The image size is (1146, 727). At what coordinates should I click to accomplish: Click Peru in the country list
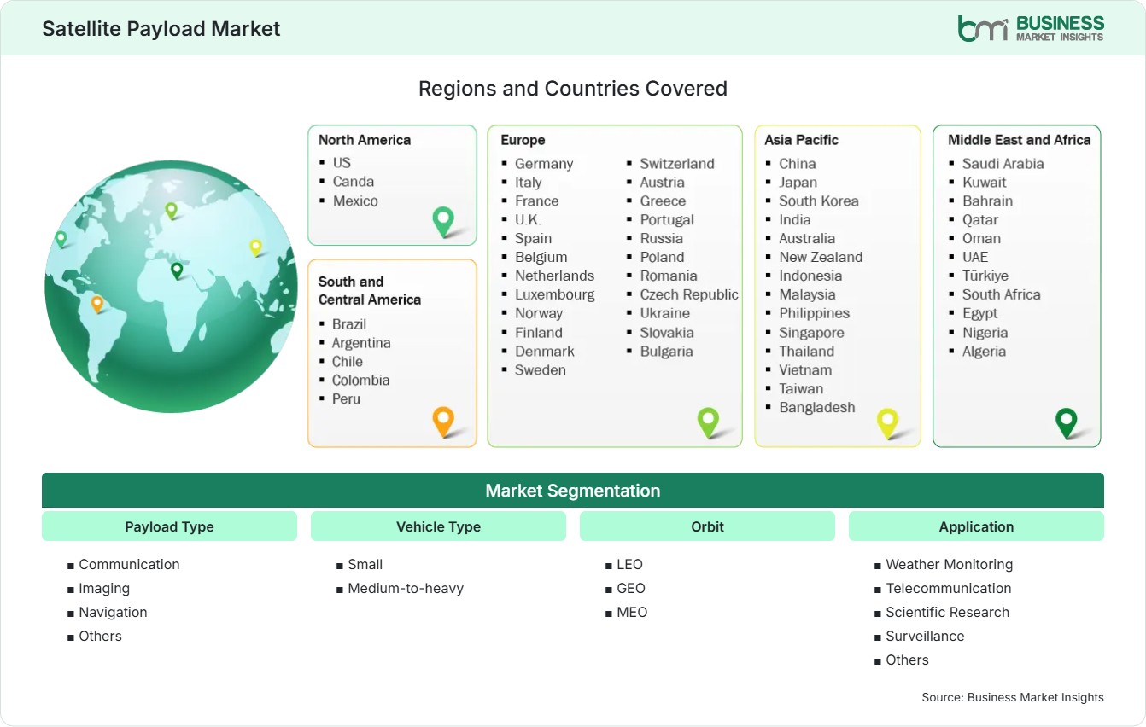click(346, 398)
